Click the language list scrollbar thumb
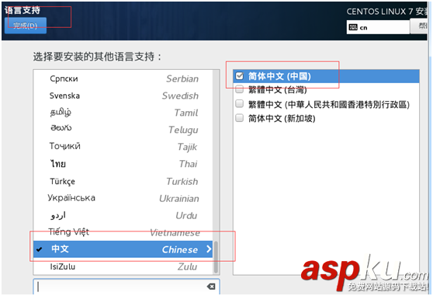 [x=216, y=257]
